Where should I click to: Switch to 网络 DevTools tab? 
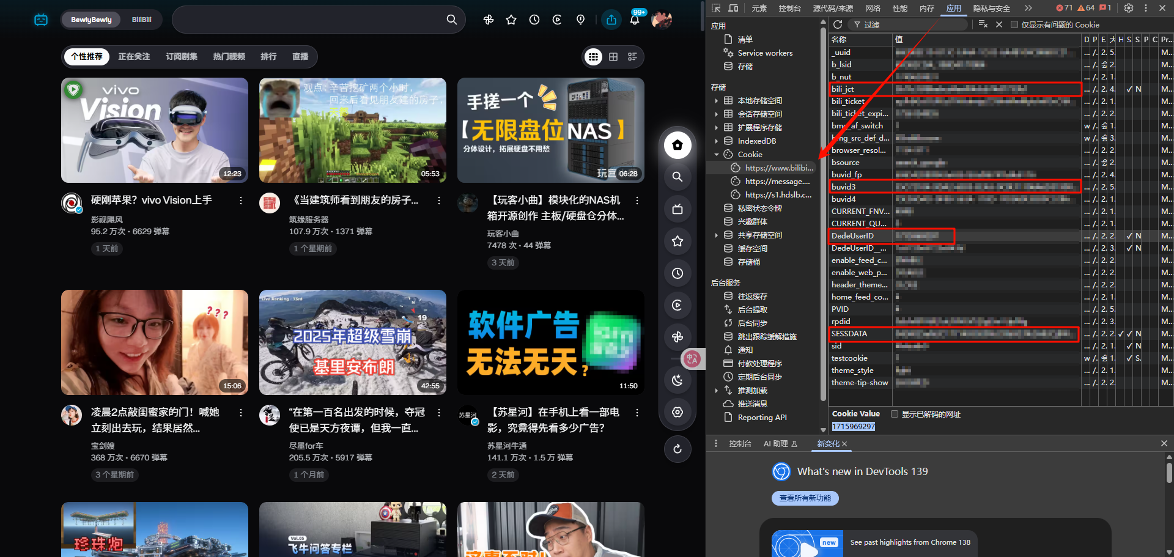pyautogui.click(x=873, y=8)
